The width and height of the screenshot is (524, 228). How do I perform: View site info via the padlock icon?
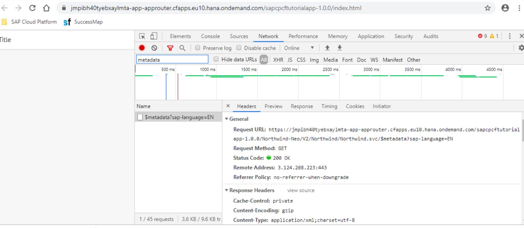coord(64,8)
